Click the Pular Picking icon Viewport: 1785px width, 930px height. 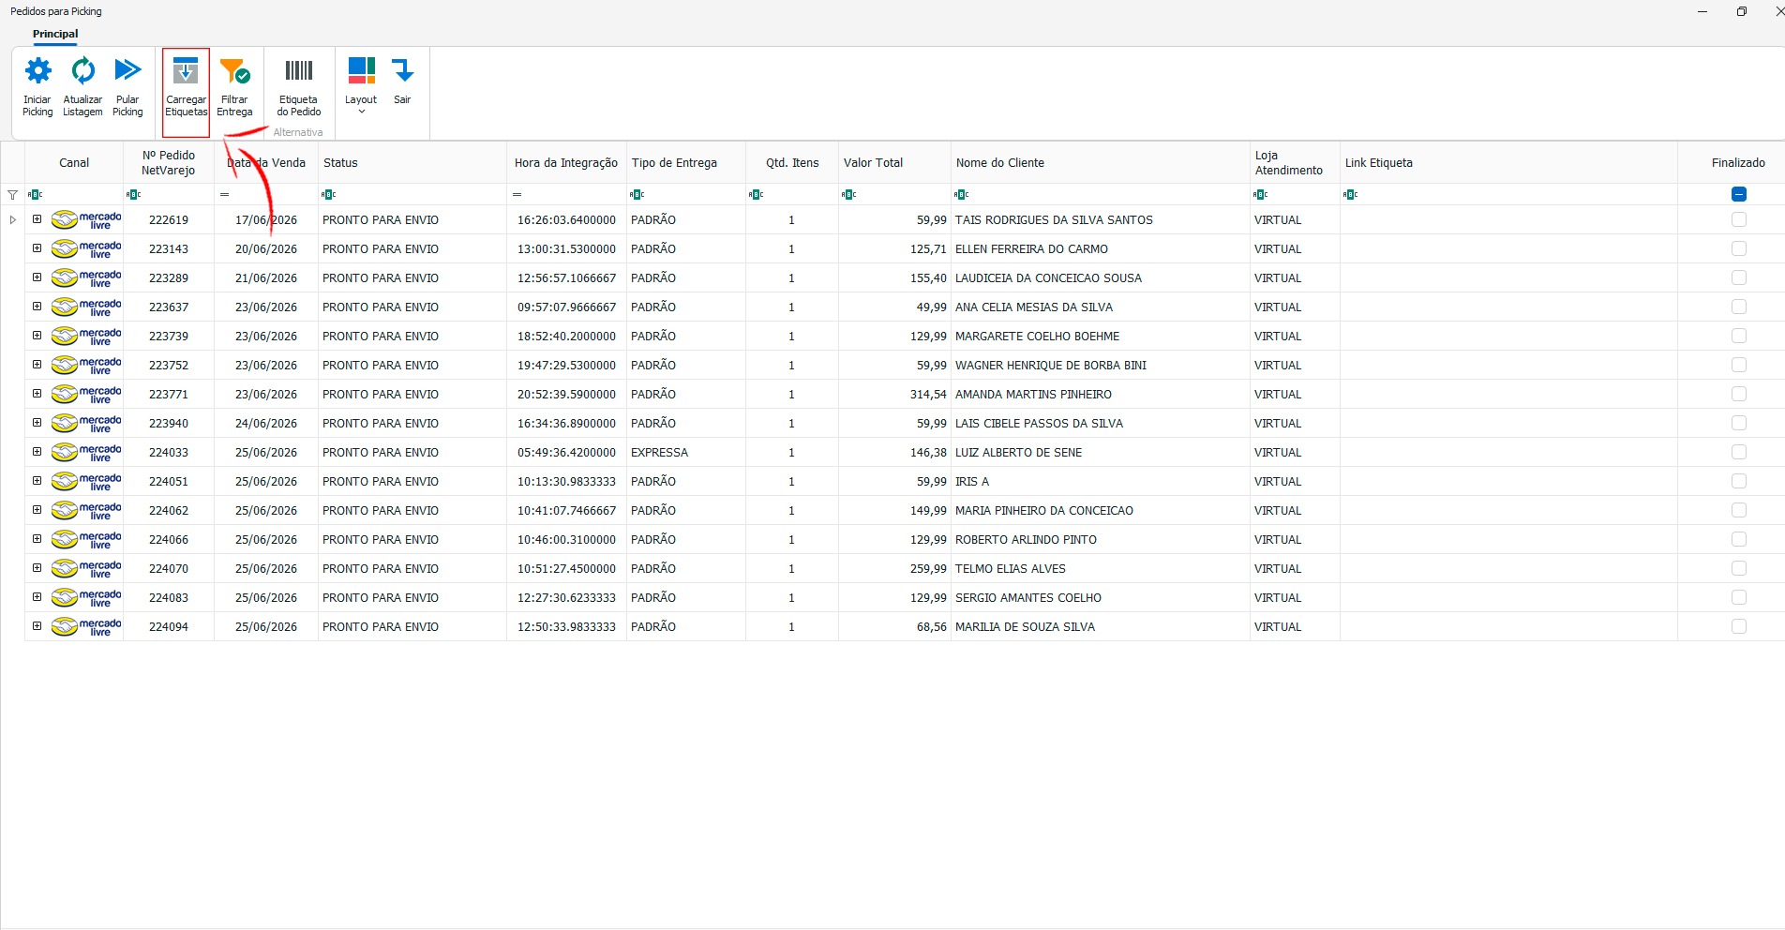coord(127,70)
